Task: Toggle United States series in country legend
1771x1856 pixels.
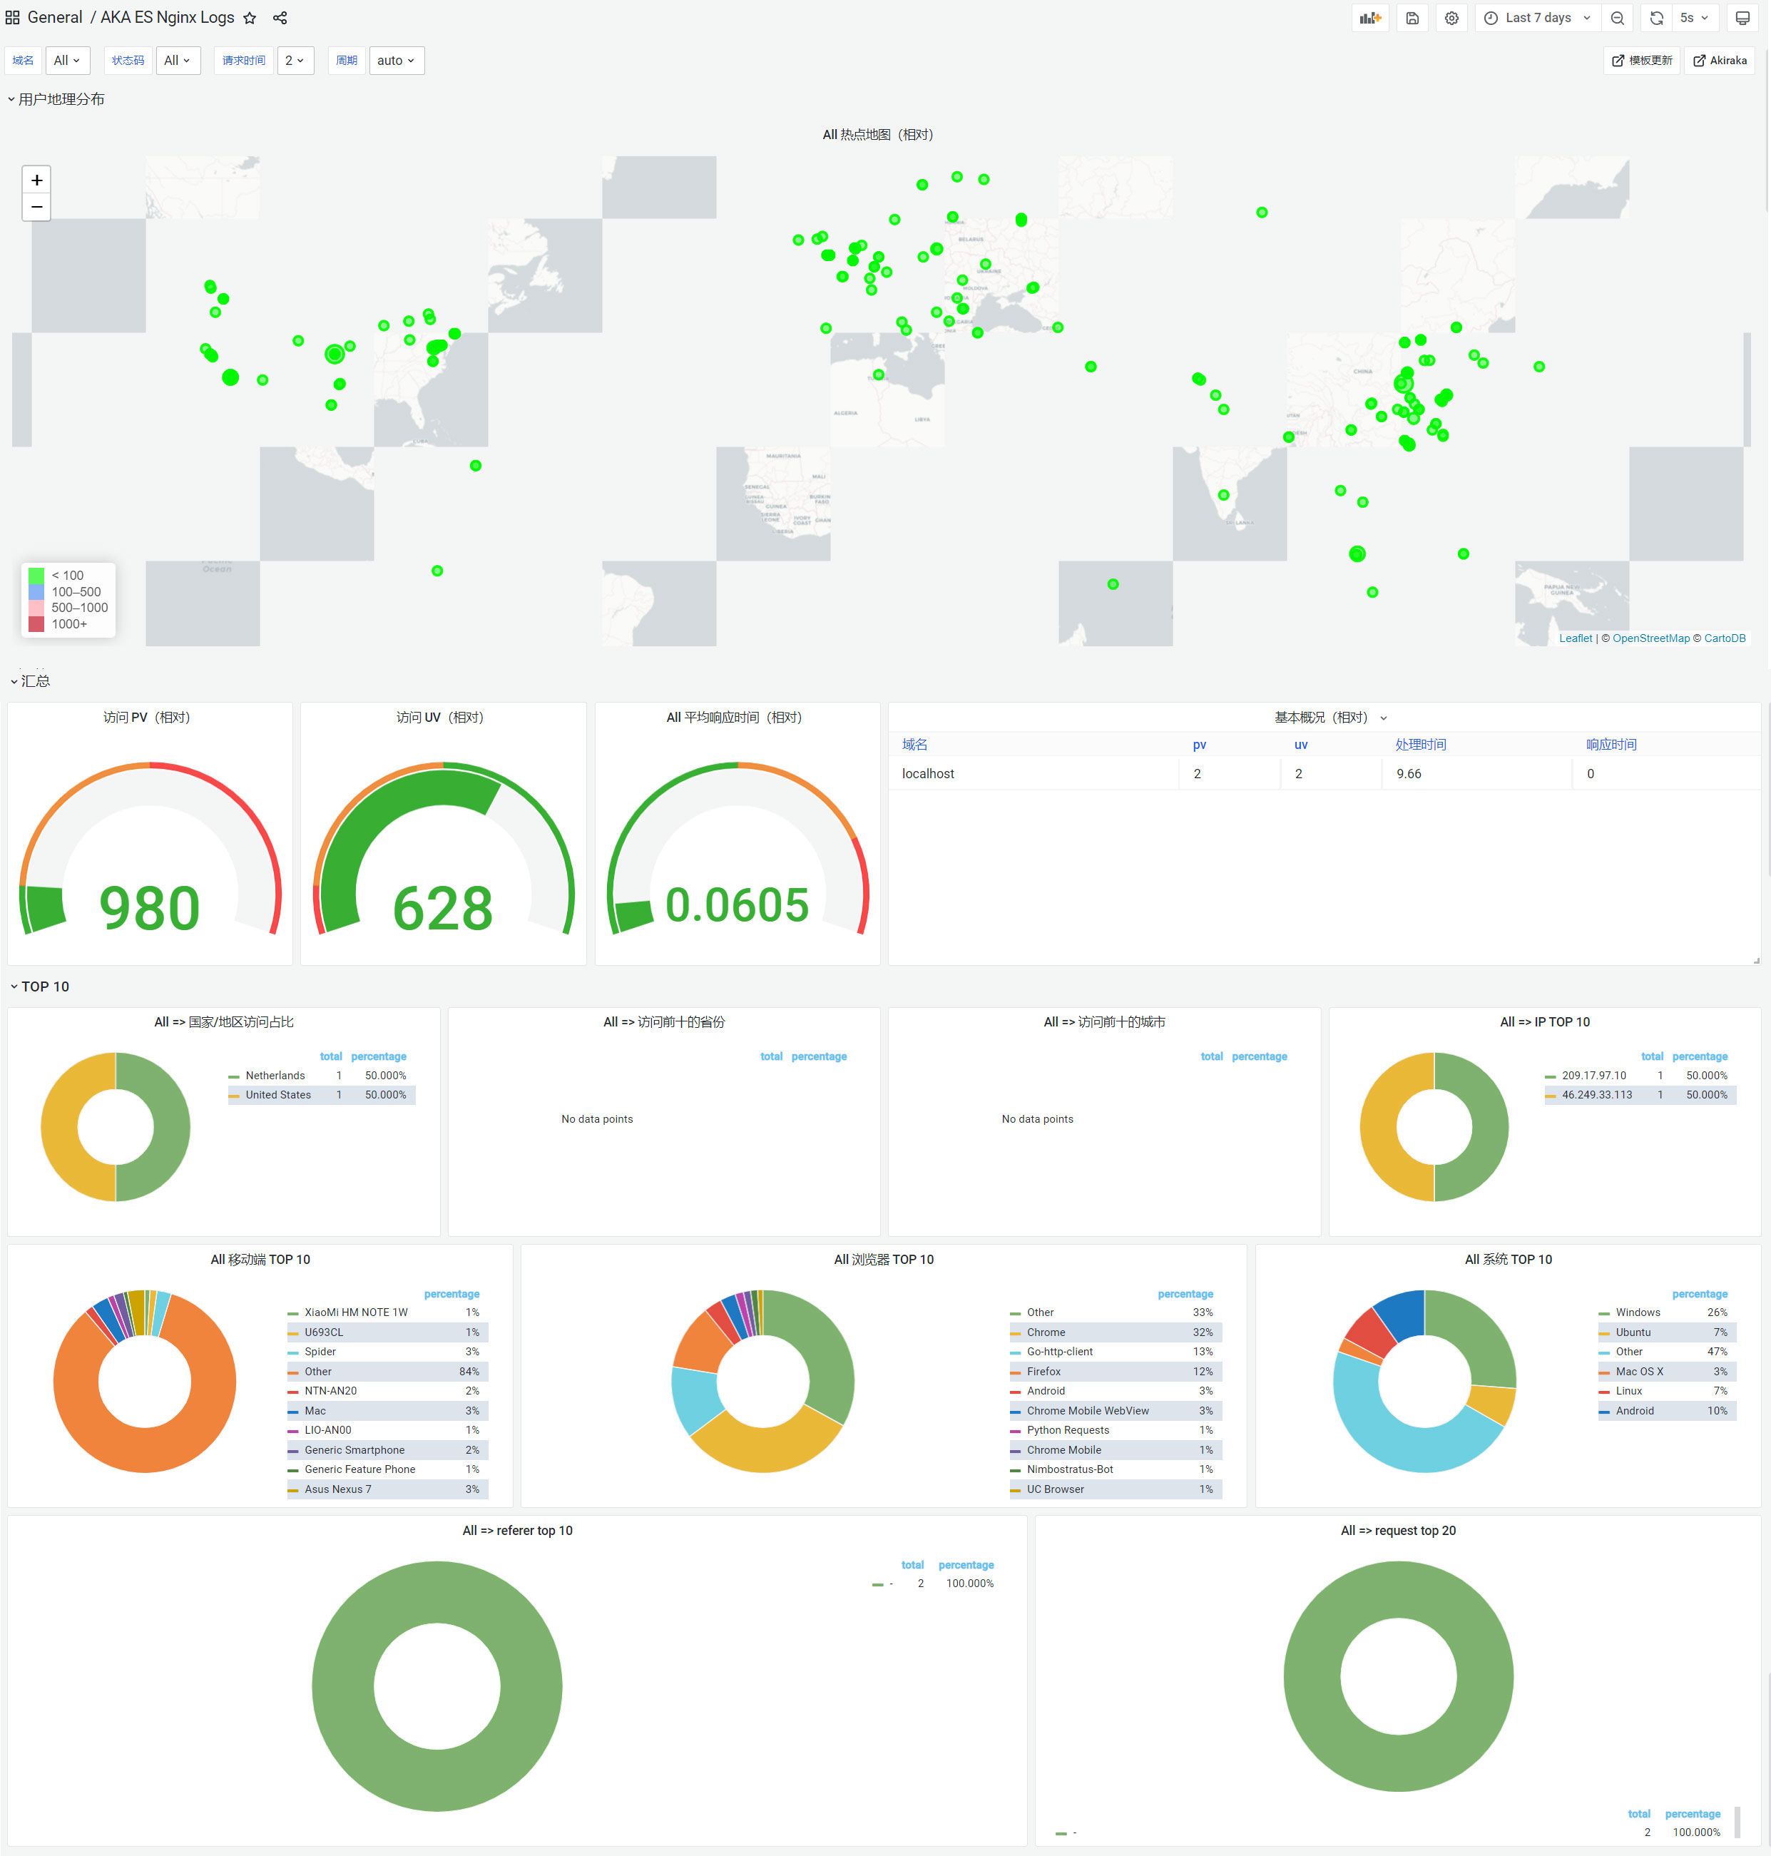Action: click(x=277, y=1095)
